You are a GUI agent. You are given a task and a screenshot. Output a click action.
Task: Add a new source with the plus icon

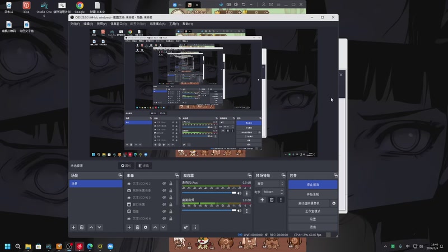pyautogui.click(x=129, y=227)
